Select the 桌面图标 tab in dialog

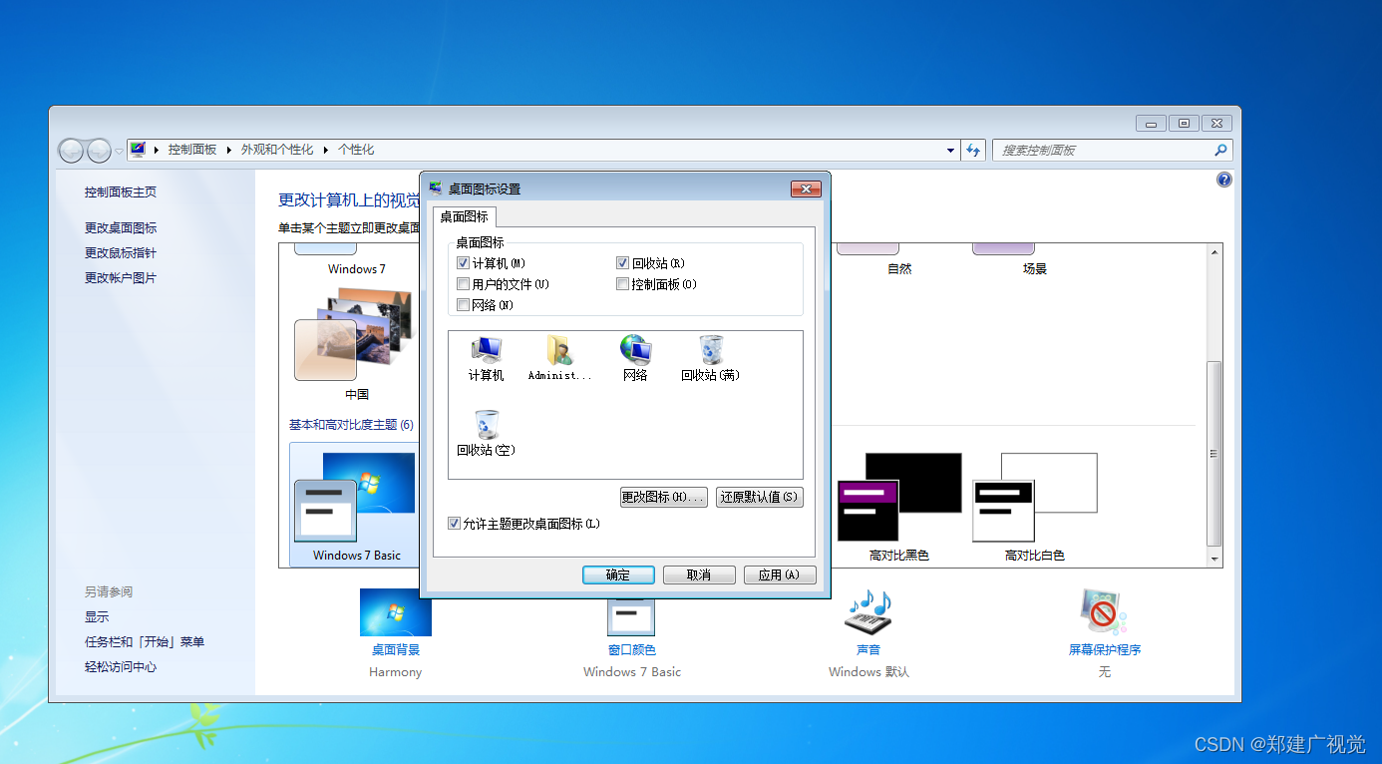tap(465, 216)
